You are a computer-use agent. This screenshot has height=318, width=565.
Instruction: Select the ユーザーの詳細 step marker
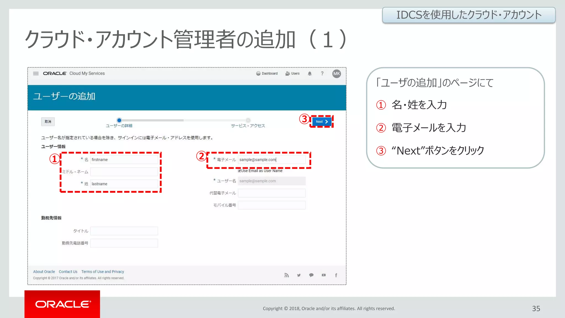point(119,120)
